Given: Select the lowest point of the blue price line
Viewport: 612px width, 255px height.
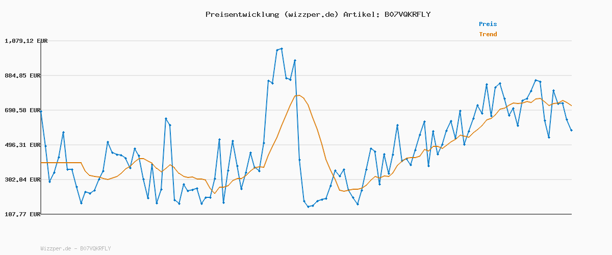Looking at the screenshot, I should click(309, 207).
